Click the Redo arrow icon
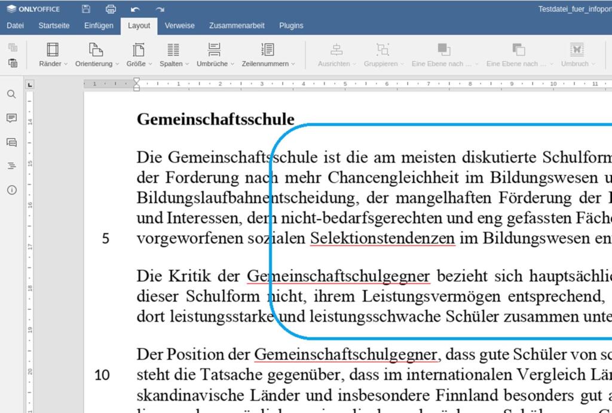Viewport: 612px width, 413px height. pyautogui.click(x=160, y=10)
